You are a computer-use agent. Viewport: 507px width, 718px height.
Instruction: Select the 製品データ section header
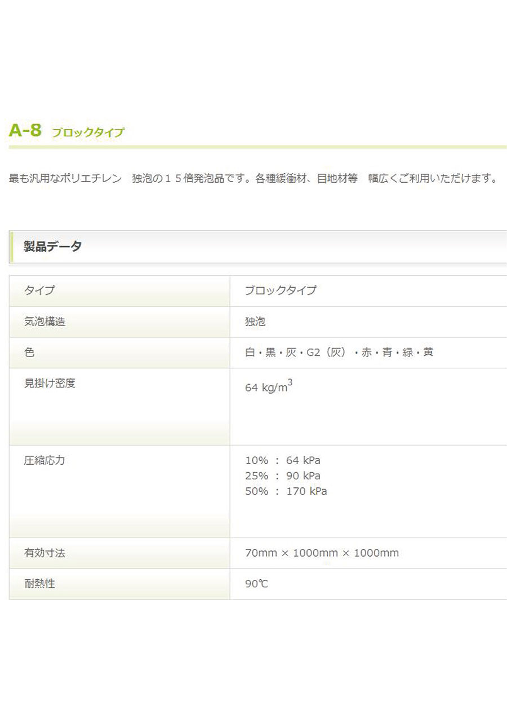(52, 246)
